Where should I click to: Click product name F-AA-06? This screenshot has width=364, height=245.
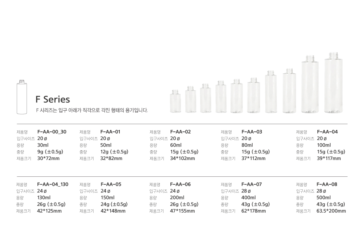click(181, 184)
